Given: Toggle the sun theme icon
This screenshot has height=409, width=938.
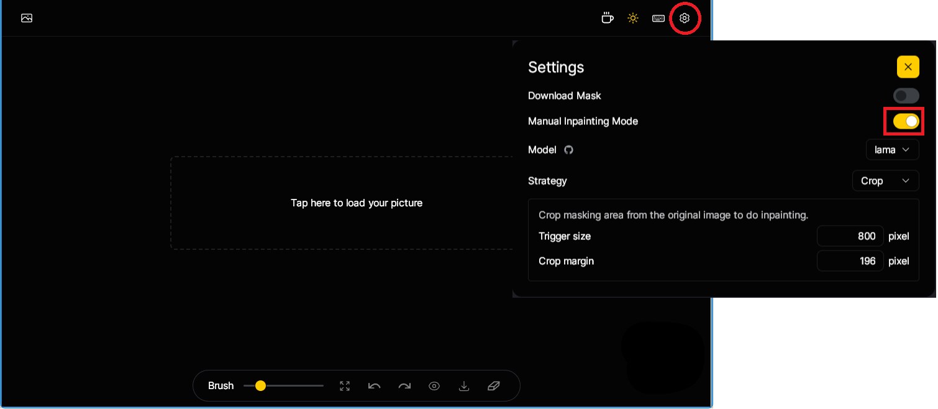Looking at the screenshot, I should click(632, 18).
